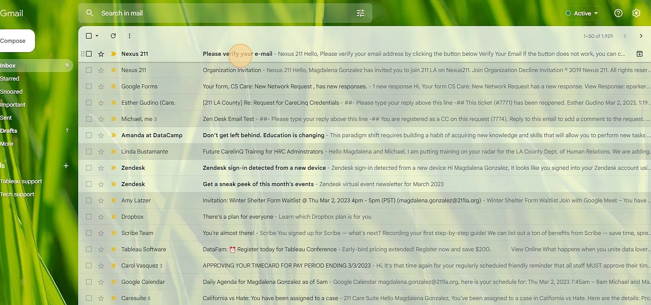Check the Google Forms email checkbox
651x305 pixels.
tap(89, 86)
